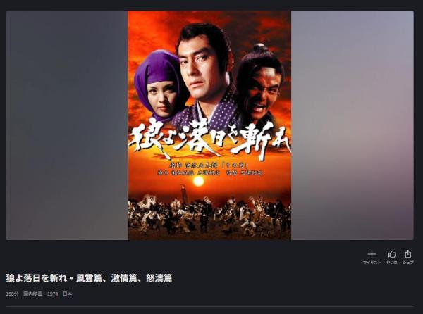This screenshot has height=314, width=423.
Task: Add the movie with the マイリスト plus icon
Action: (372, 254)
